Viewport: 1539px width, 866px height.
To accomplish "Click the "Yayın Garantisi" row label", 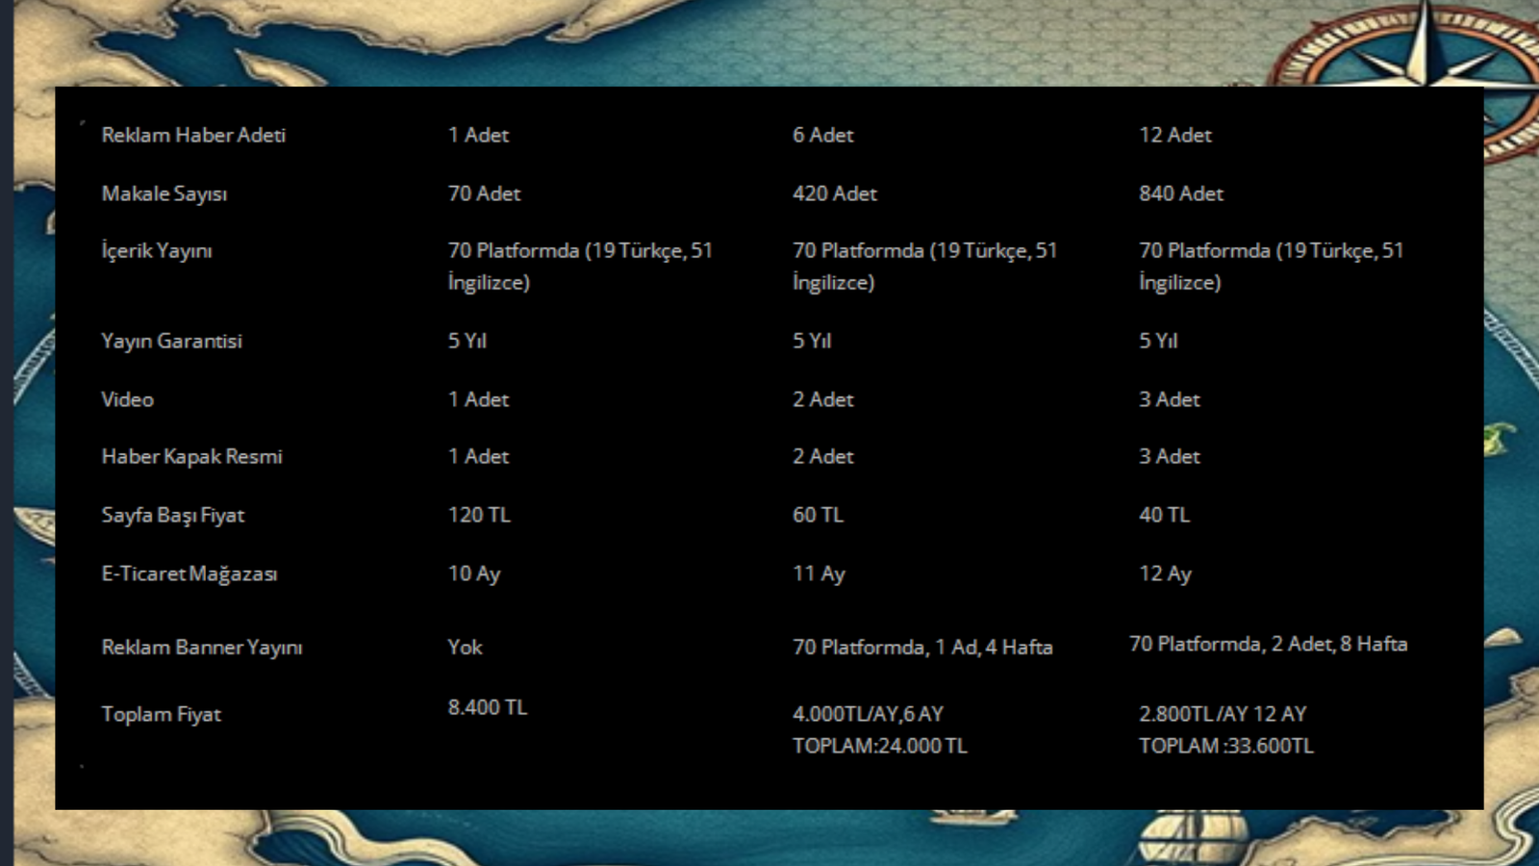I will (171, 341).
